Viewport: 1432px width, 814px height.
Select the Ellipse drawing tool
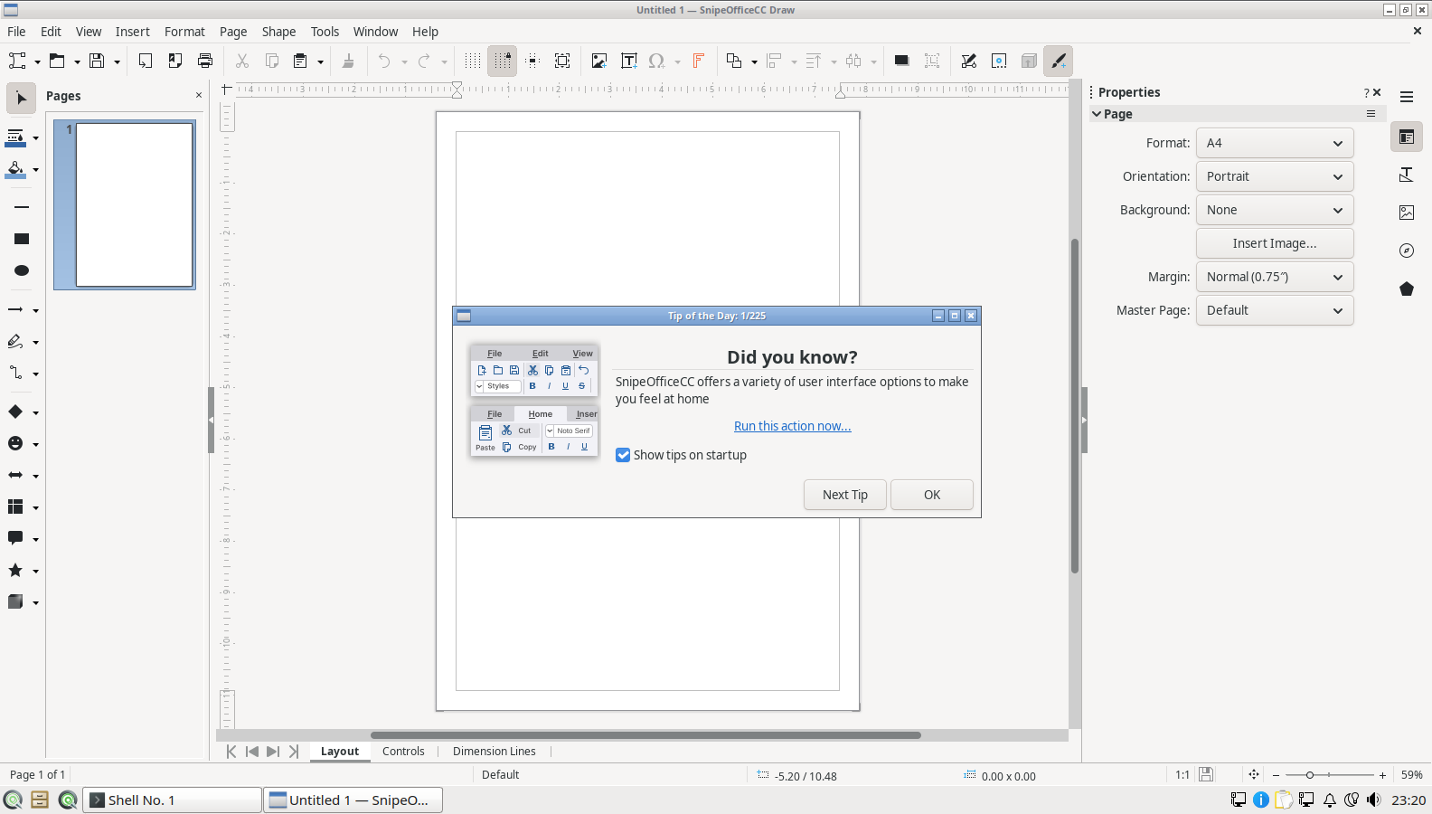tap(22, 270)
